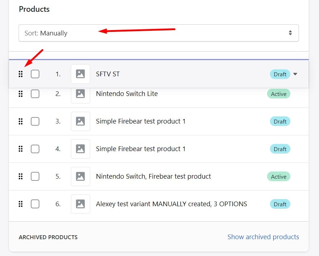
Task: Open the Show archived products link
Action: pos(263,237)
